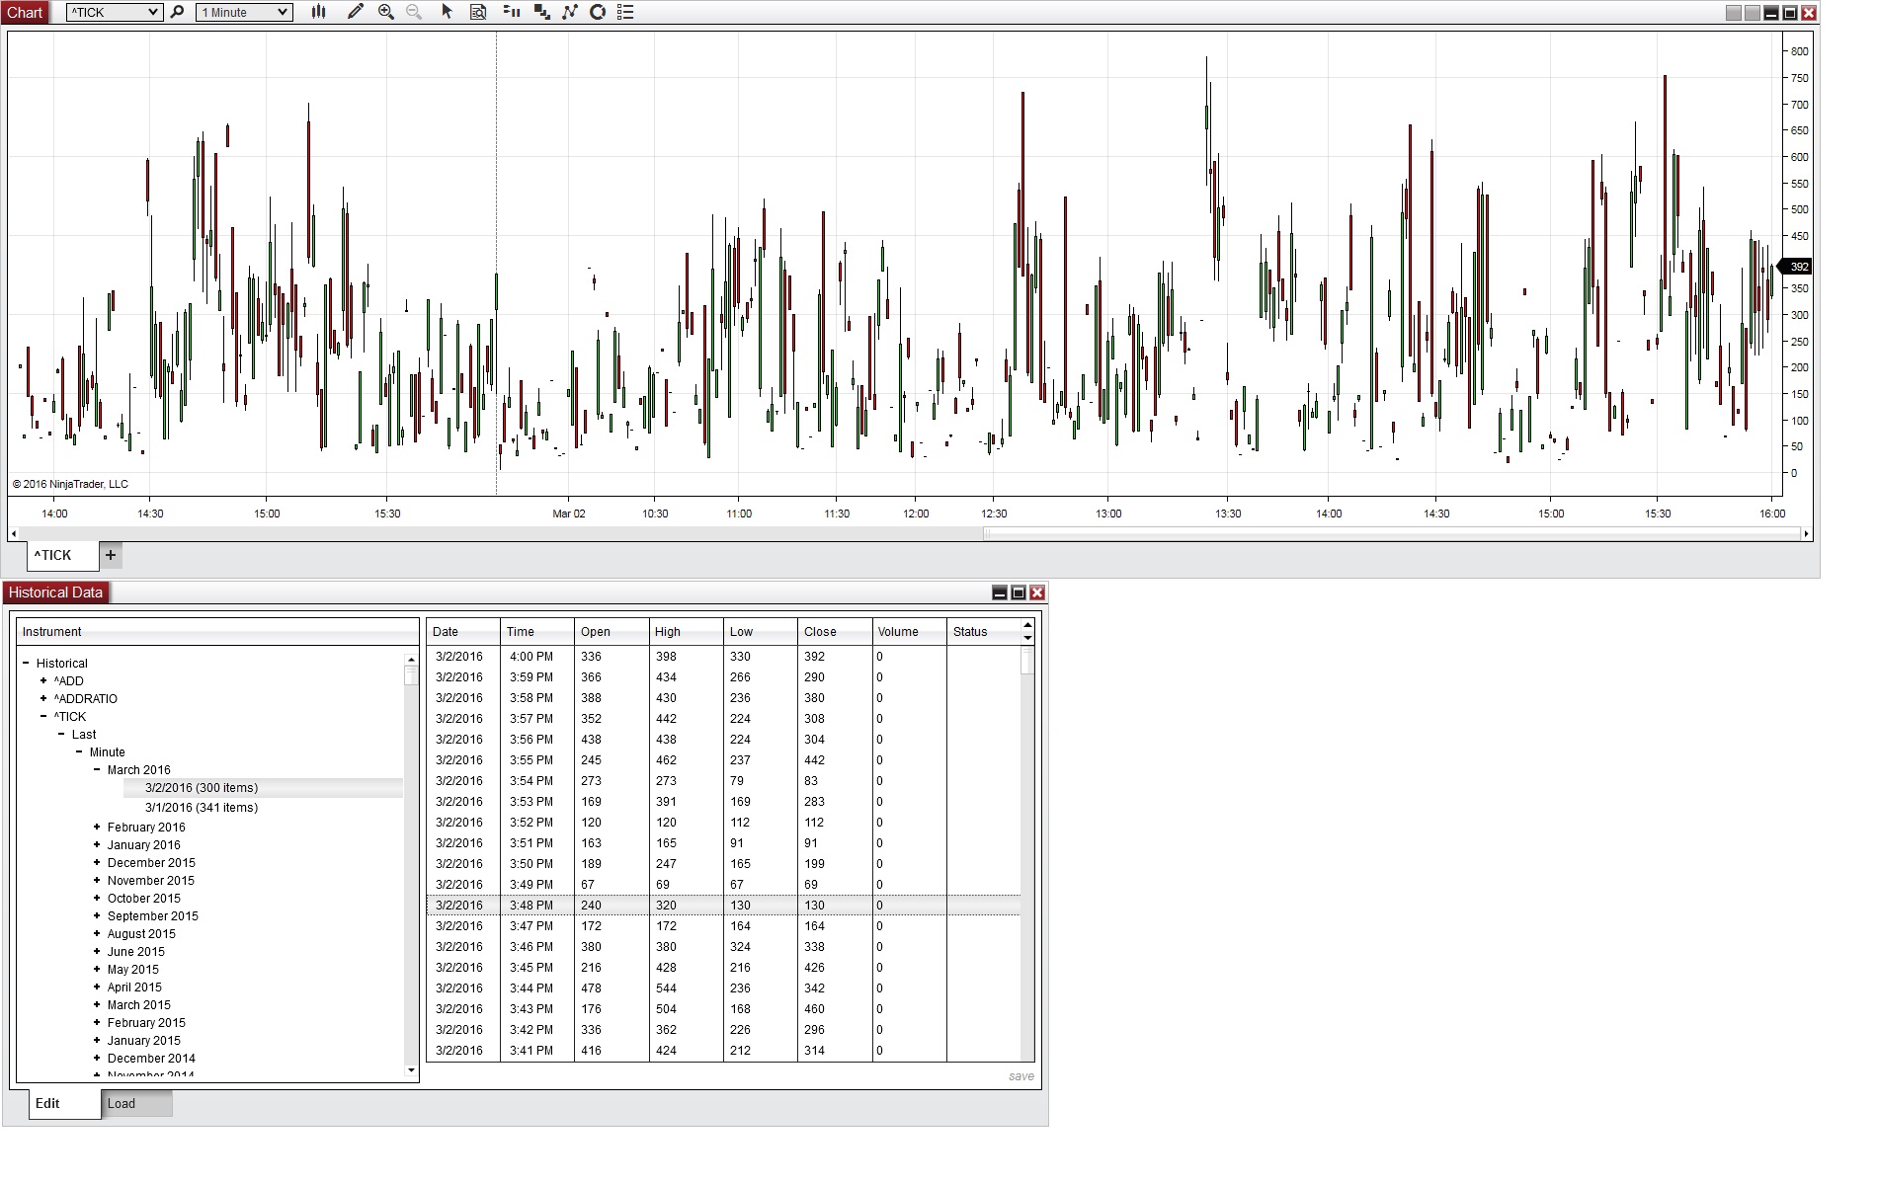Click the tree scrollbar down arrow
This screenshot has width=1877, height=1185.
point(411,1070)
